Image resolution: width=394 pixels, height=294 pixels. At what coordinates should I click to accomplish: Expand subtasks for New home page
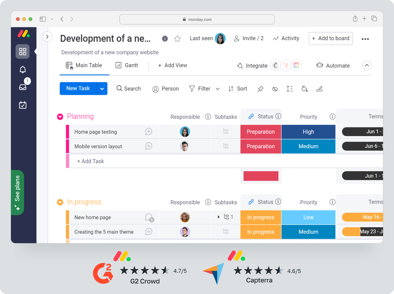(x=218, y=217)
